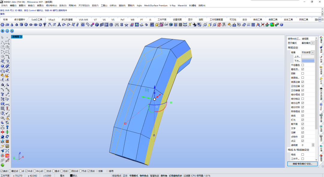The image size is (324, 177).
Task: Open the 背景 dropdown showing 双色渐层
Action: tap(313, 52)
